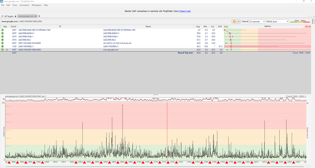Open the File menu
Viewport: 315px width, 168px height.
click(3, 5)
